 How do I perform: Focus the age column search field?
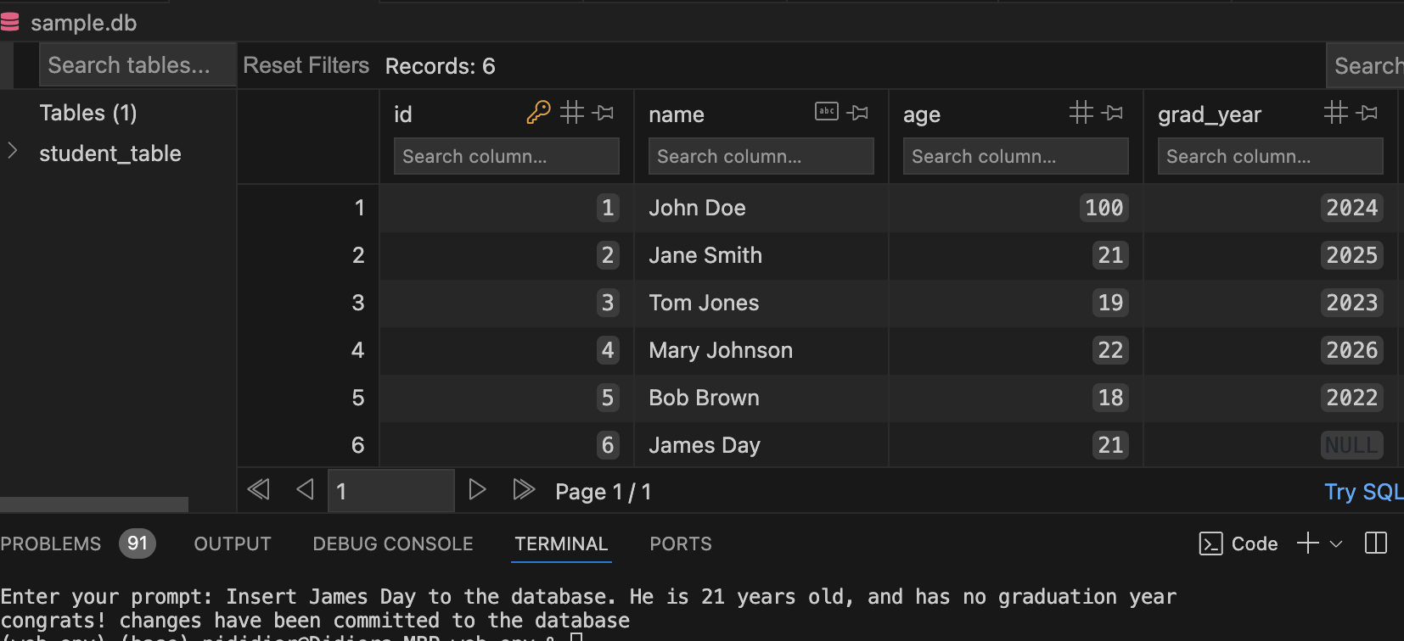pos(1016,156)
